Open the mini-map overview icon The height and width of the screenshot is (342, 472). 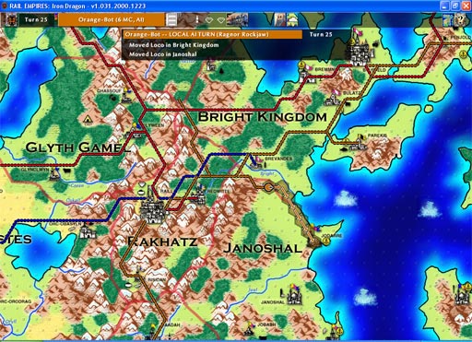448,20
